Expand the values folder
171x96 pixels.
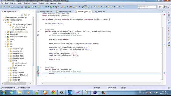tap(8, 70)
